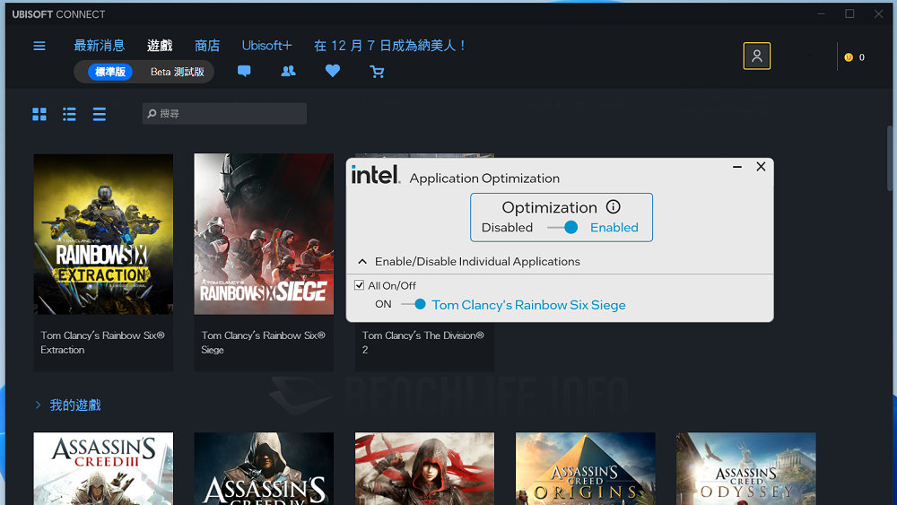Image resolution: width=897 pixels, height=505 pixels.
Task: Close the Intel Application Optimization window
Action: [761, 167]
